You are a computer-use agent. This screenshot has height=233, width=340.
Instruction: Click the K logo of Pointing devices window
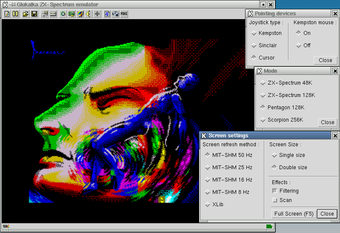pyautogui.click(x=250, y=14)
